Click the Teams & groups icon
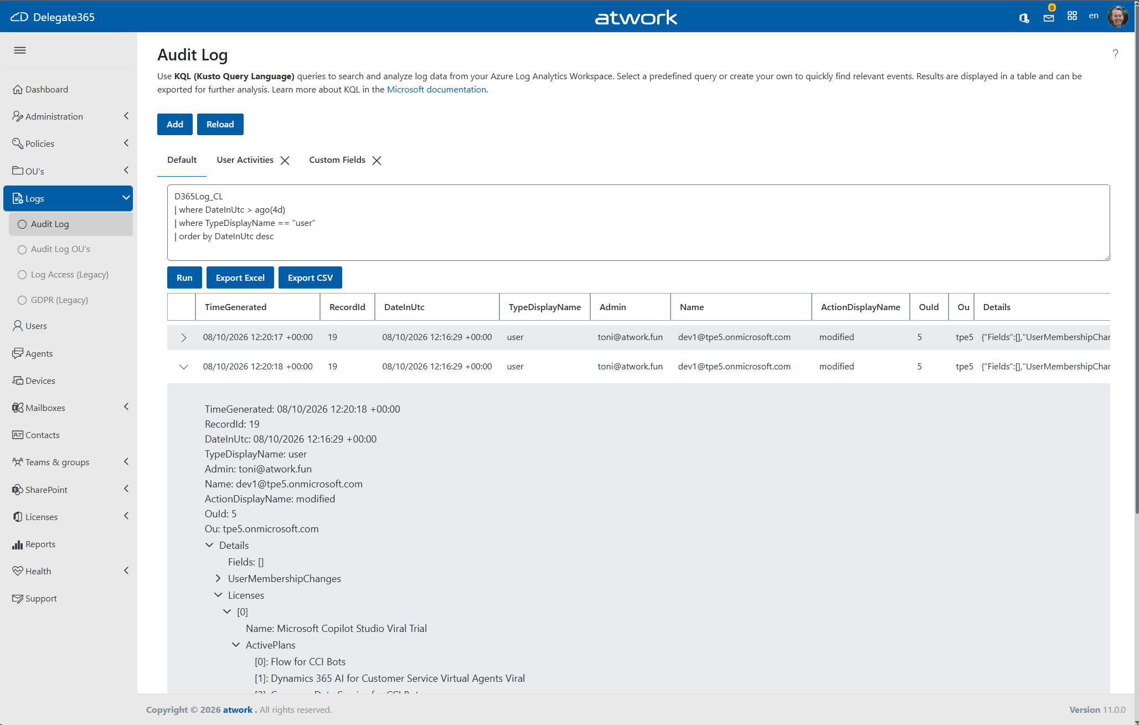Image resolution: width=1139 pixels, height=725 pixels. pyautogui.click(x=18, y=462)
